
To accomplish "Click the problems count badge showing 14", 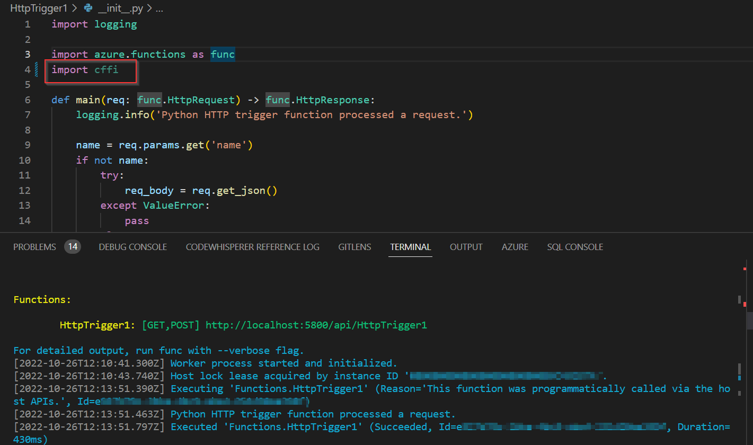I will (73, 247).
